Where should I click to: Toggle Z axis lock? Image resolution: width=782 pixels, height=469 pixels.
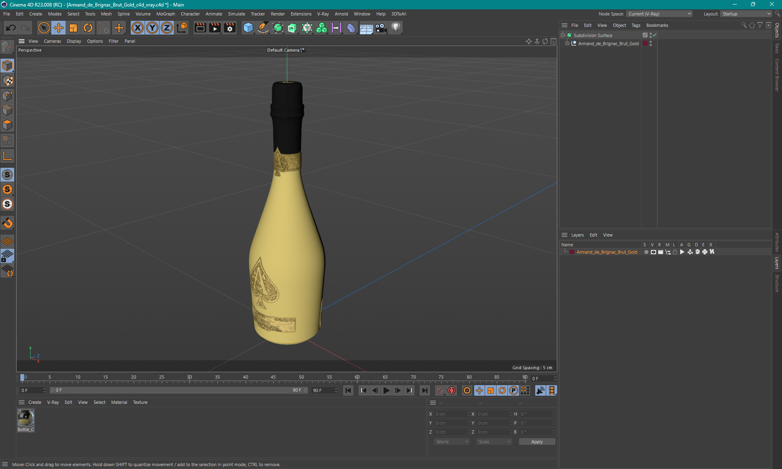click(167, 28)
